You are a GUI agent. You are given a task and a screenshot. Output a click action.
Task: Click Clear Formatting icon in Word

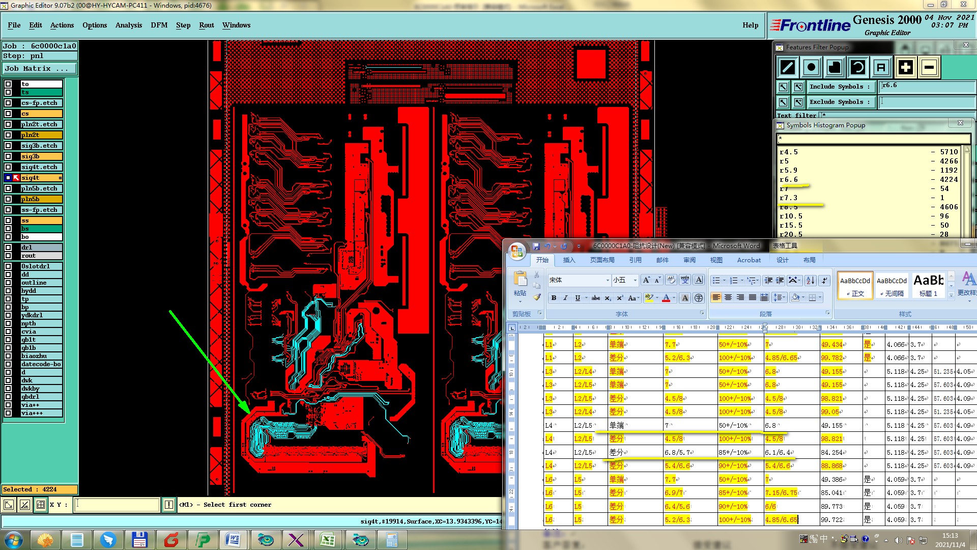click(x=671, y=280)
